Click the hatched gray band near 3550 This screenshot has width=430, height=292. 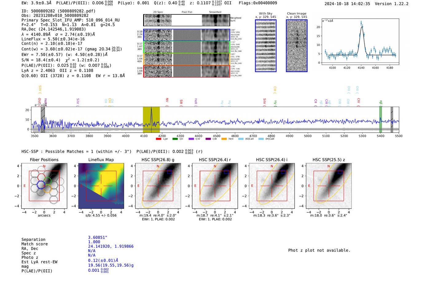pos(43,119)
